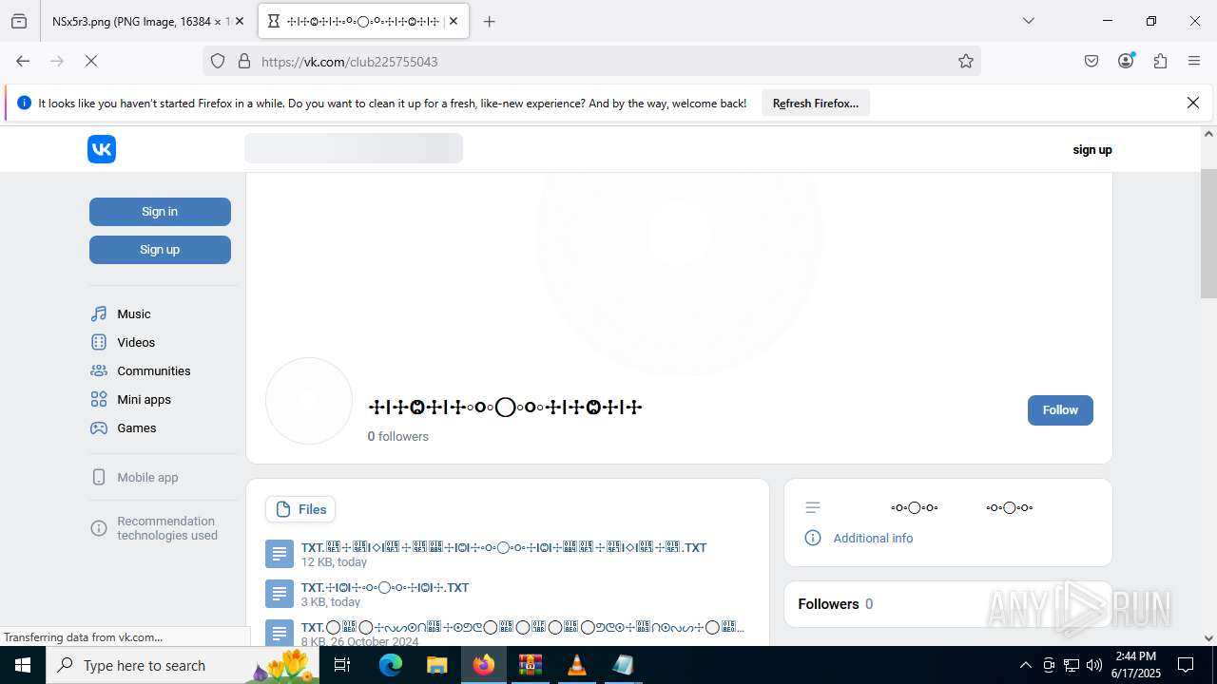Open the Music sidebar link
The image size is (1217, 684).
(134, 313)
